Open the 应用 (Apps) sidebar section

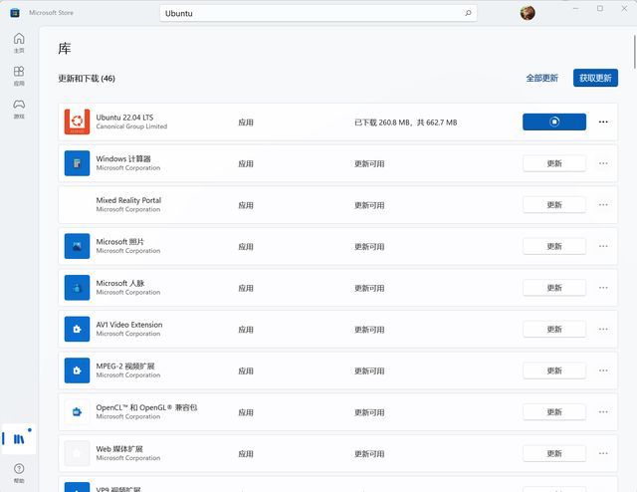19,75
